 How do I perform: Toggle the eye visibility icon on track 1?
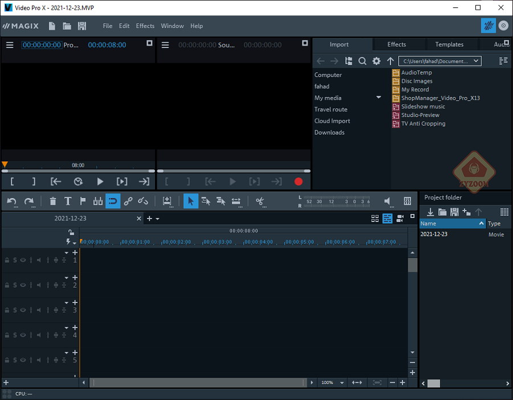pyautogui.click(x=23, y=260)
